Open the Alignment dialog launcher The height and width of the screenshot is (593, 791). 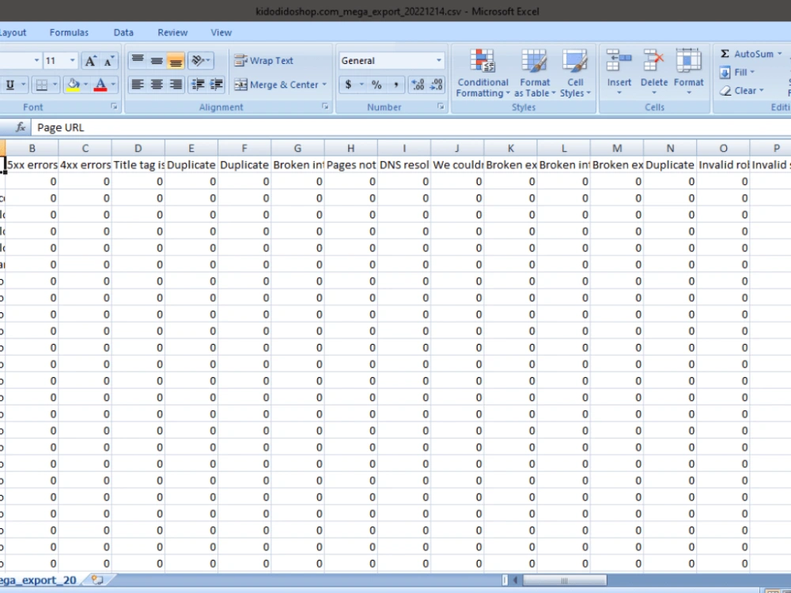pos(325,107)
